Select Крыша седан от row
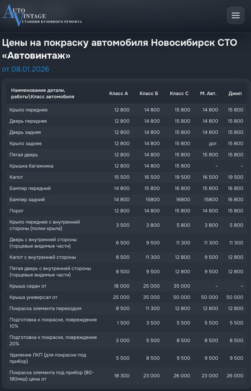This screenshot has height=391, width=251. click(126, 286)
